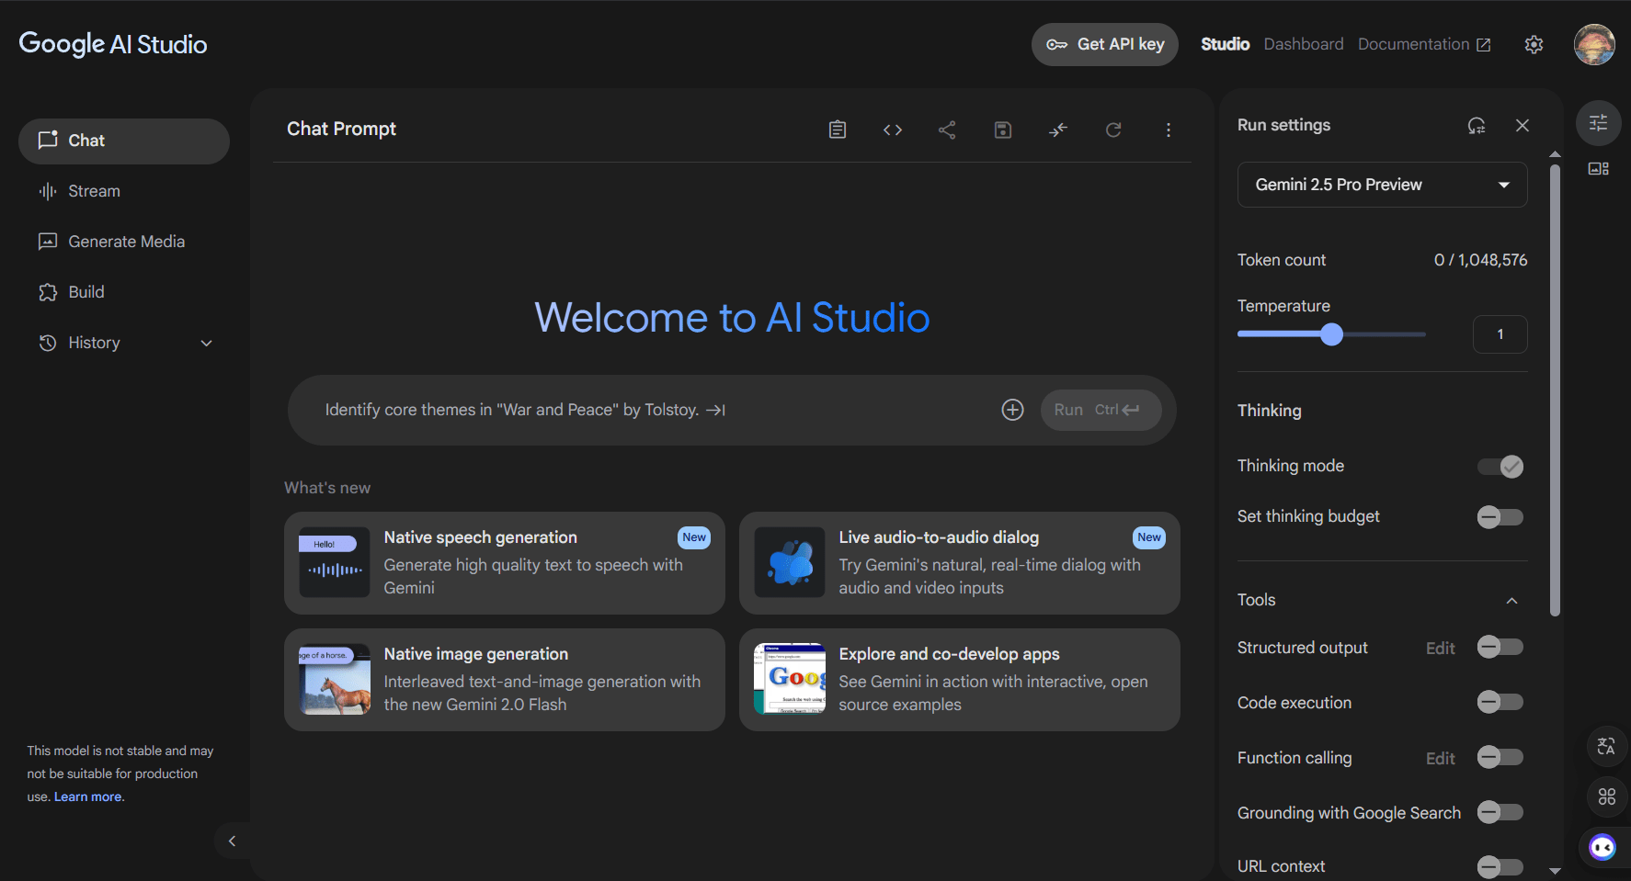Open System instructions clipboard icon in Chat Prompt toolbar
The image size is (1631, 881).
click(x=838, y=130)
